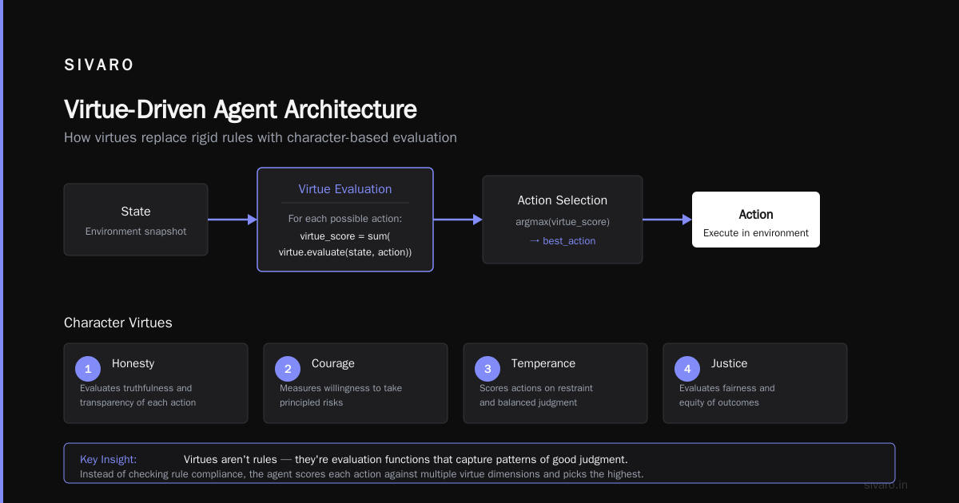This screenshot has width=959, height=503.
Task: Open the Justice virtue card
Action: click(755, 383)
